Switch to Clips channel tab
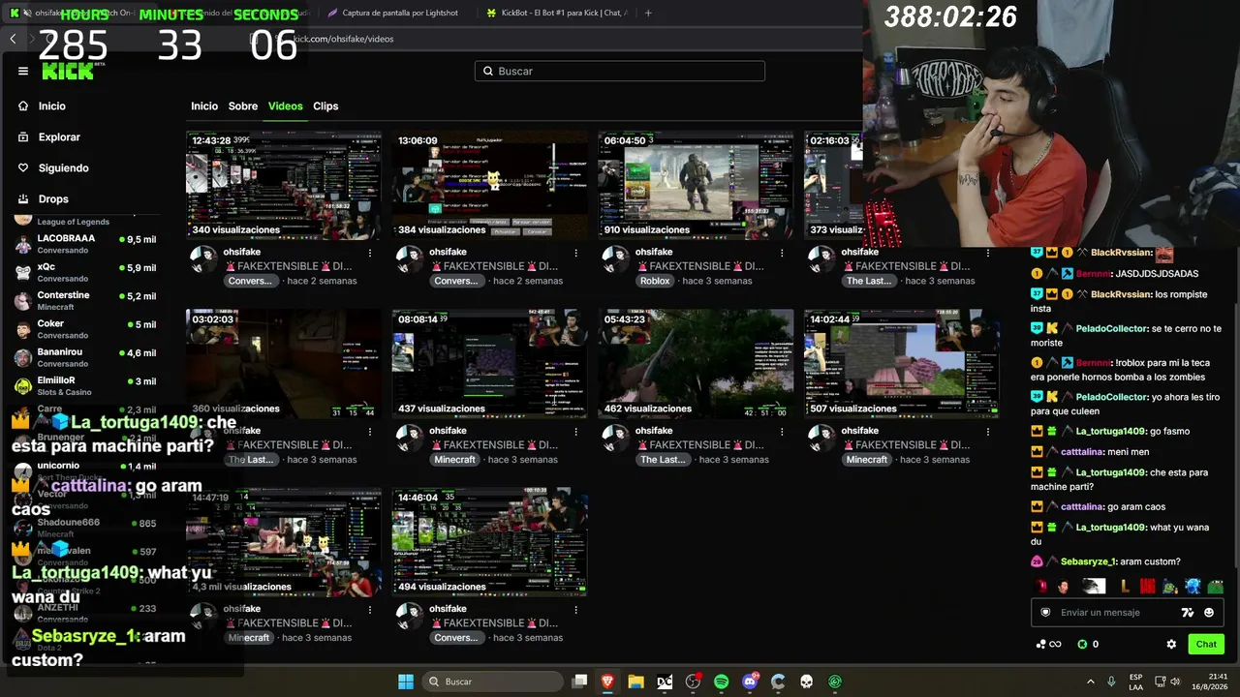1240x697 pixels. coord(325,106)
